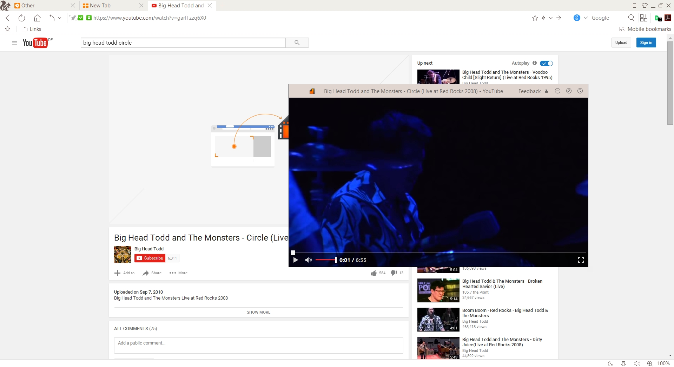Click the favorites star on the bookmarks bar
674x367 pixels.
click(x=8, y=29)
